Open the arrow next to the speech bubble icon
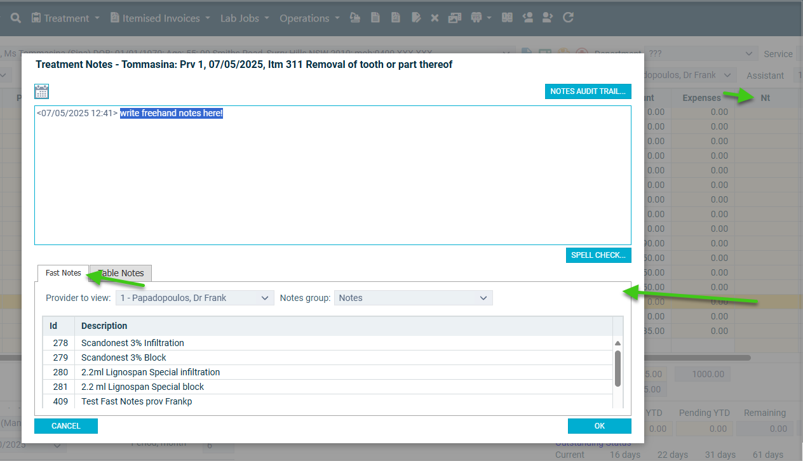Screen dimensions: 803x461 coord(489,18)
